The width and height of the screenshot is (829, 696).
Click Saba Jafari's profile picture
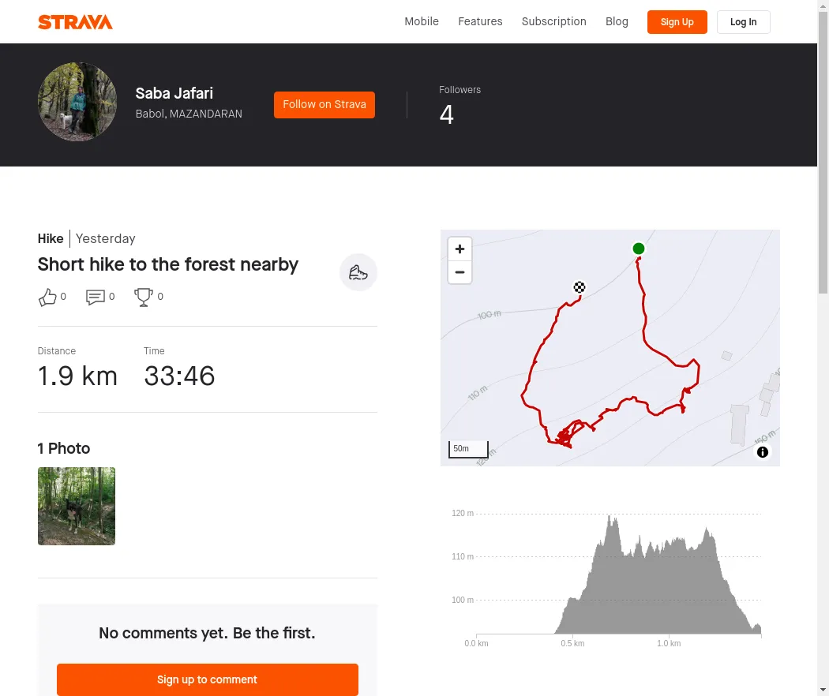coord(77,102)
